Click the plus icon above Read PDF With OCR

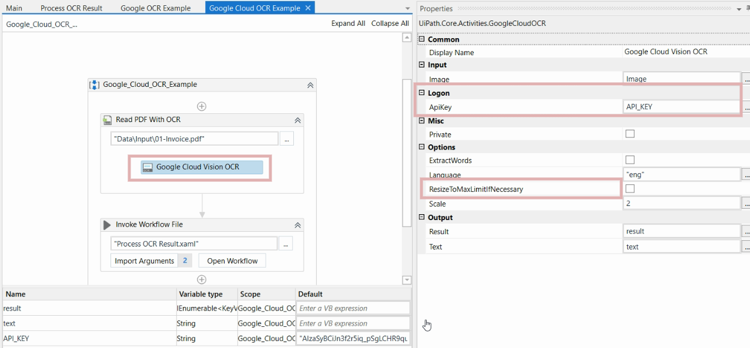pos(202,106)
